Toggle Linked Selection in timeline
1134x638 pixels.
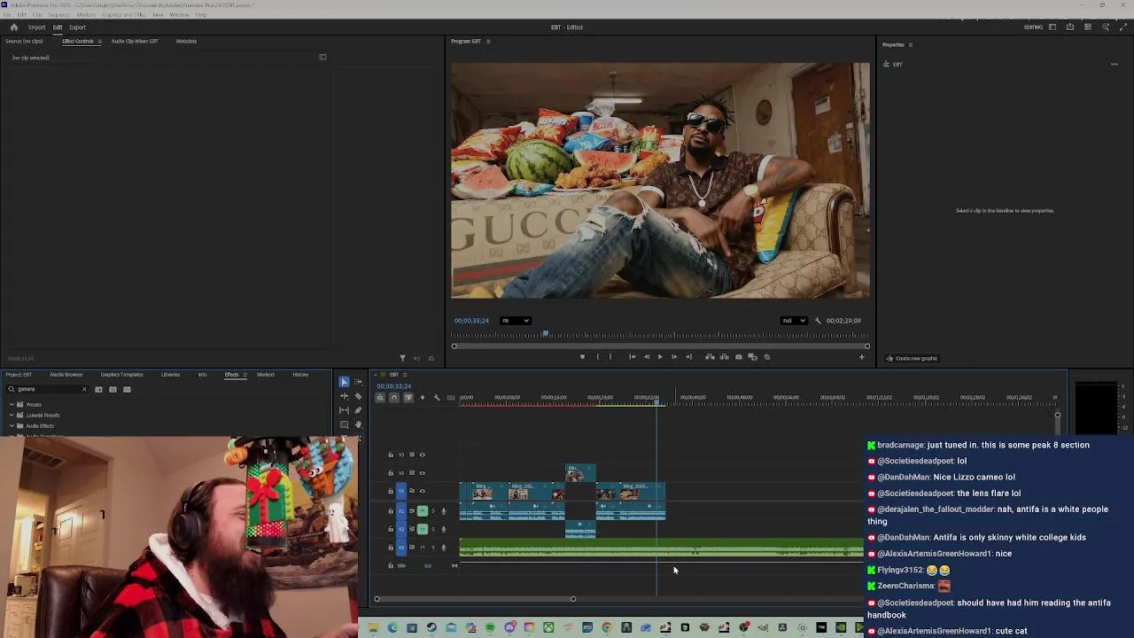[408, 398]
